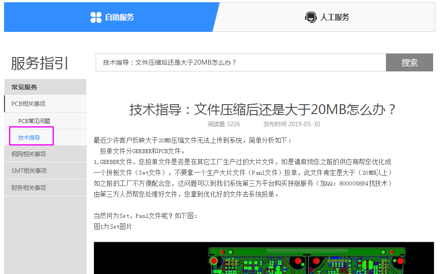Open the 财务相关事项 sidebar category
Image resolution: width=443 pixels, height=274 pixels.
[28, 188]
